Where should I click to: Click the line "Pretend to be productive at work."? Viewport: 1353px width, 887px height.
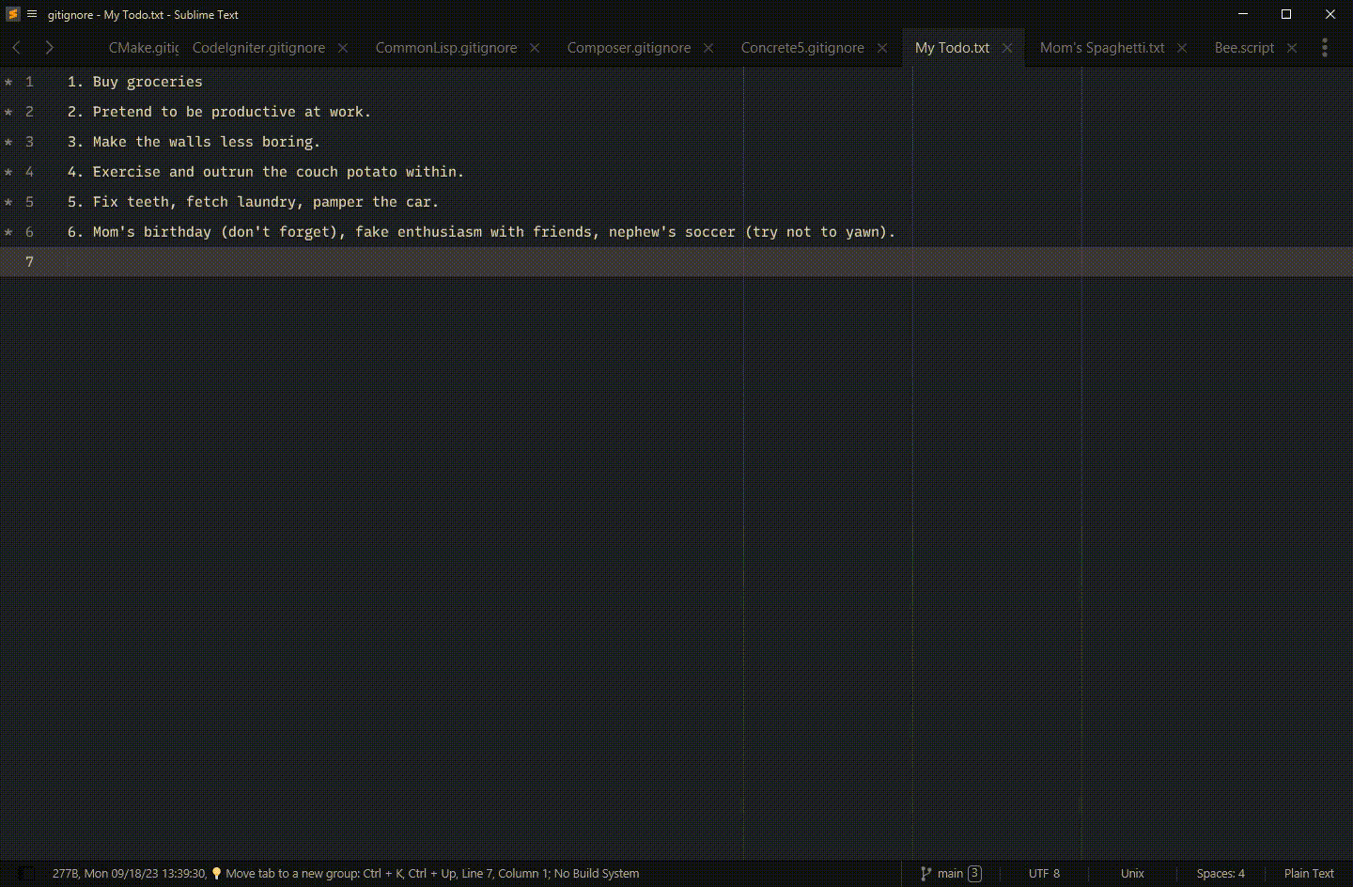231,112
